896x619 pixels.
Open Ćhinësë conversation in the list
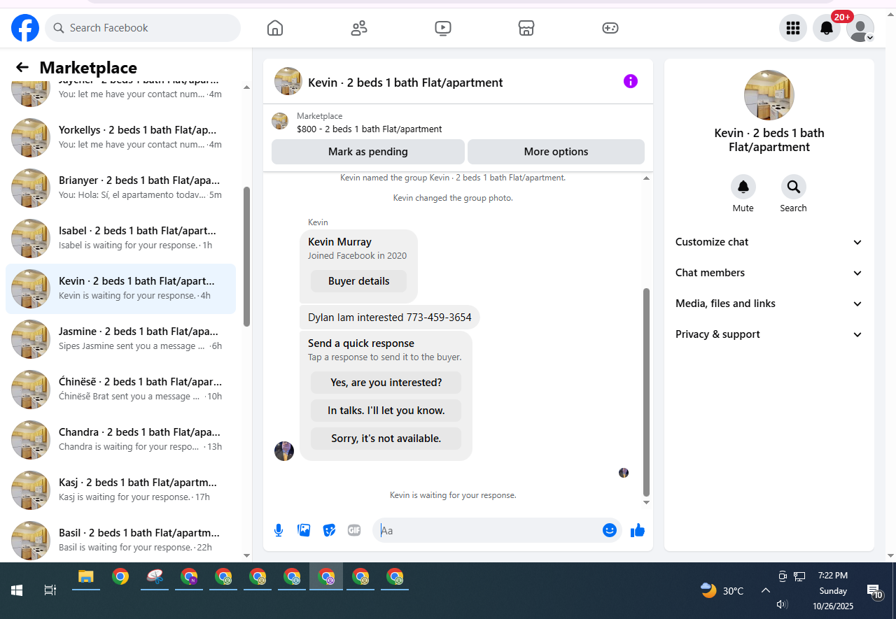point(120,390)
